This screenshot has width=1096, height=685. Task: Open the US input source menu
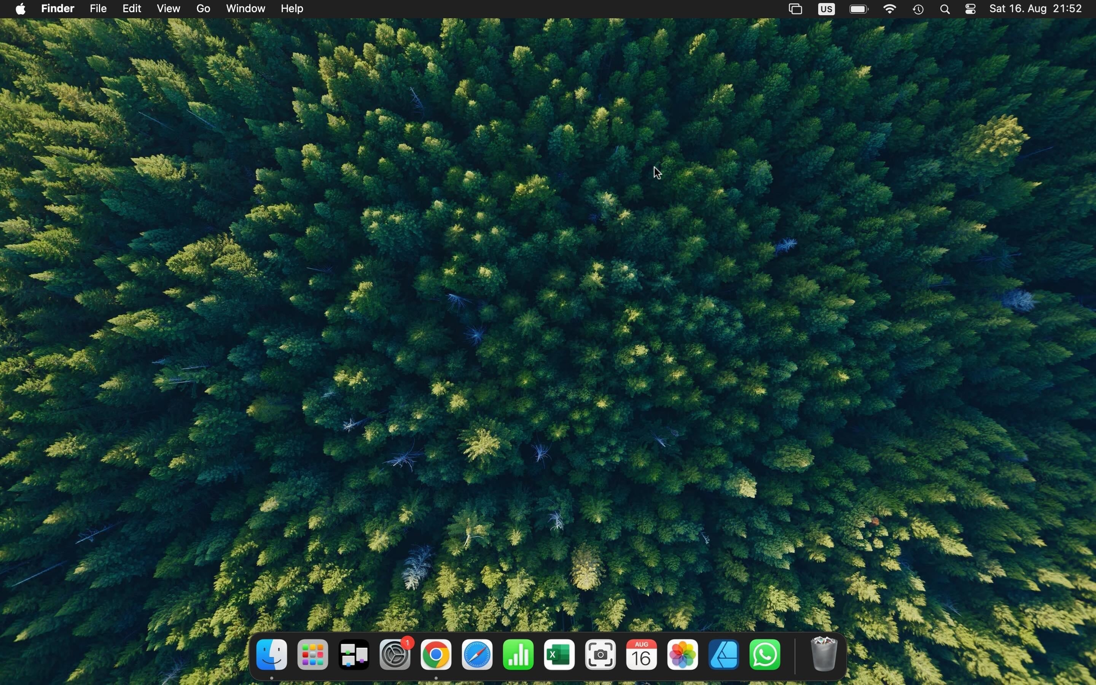click(x=827, y=9)
